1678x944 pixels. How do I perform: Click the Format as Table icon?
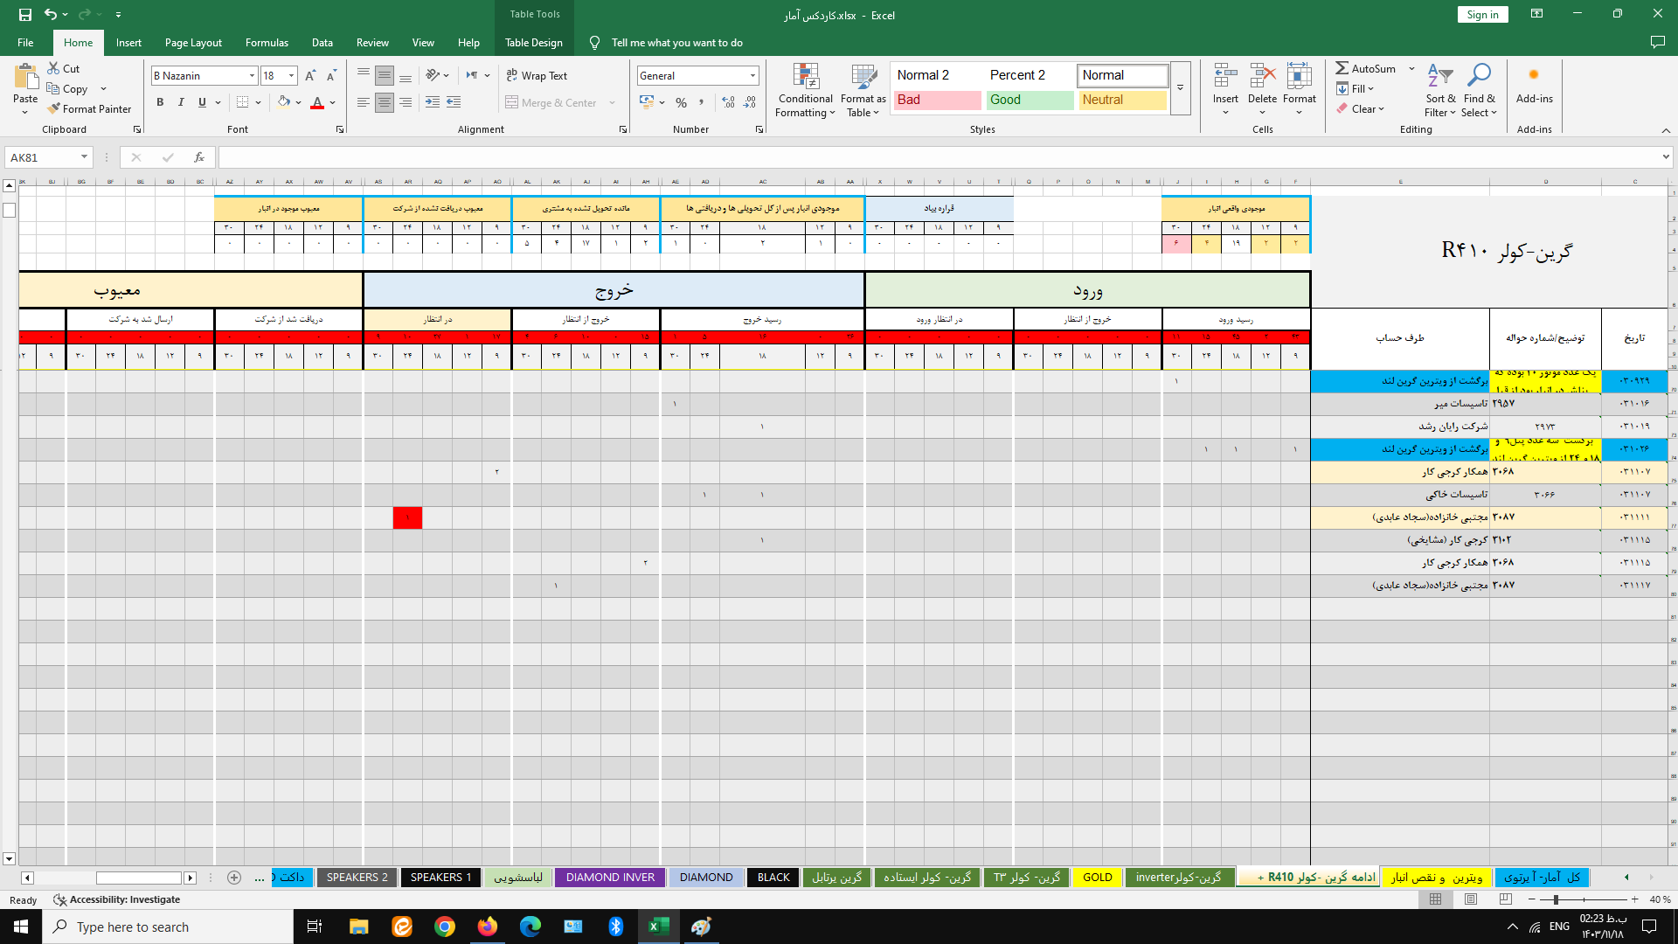(x=863, y=78)
